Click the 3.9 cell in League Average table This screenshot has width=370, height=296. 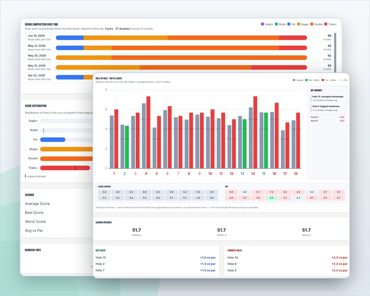pyautogui.click(x=198, y=198)
